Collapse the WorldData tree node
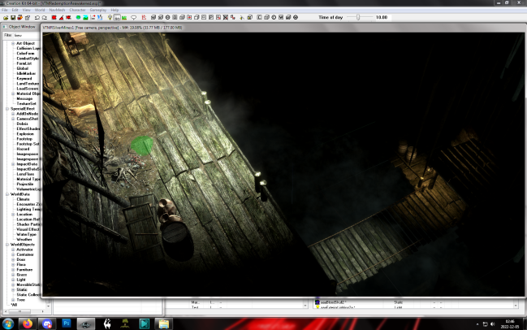This screenshot has height=330, width=527. (x=8, y=193)
